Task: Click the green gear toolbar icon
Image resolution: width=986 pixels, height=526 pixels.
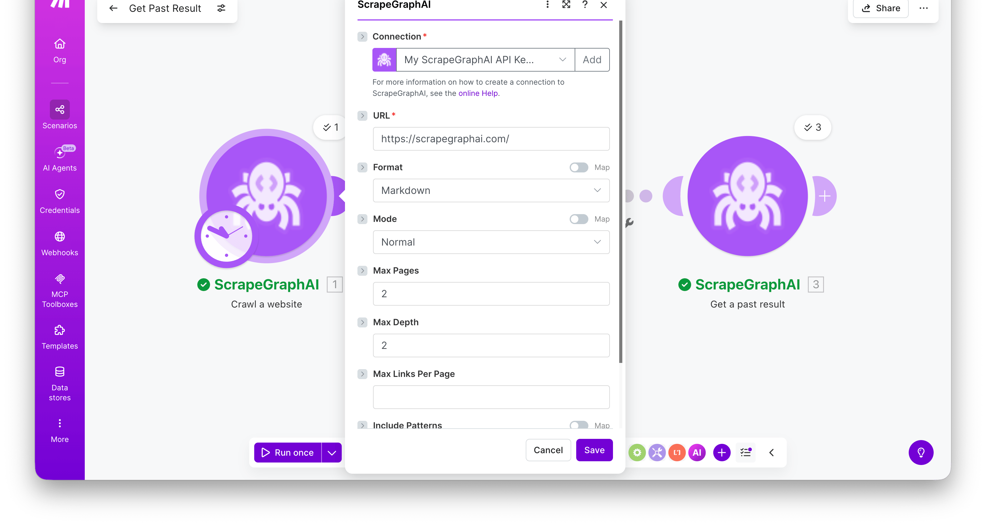Action: coord(637,453)
